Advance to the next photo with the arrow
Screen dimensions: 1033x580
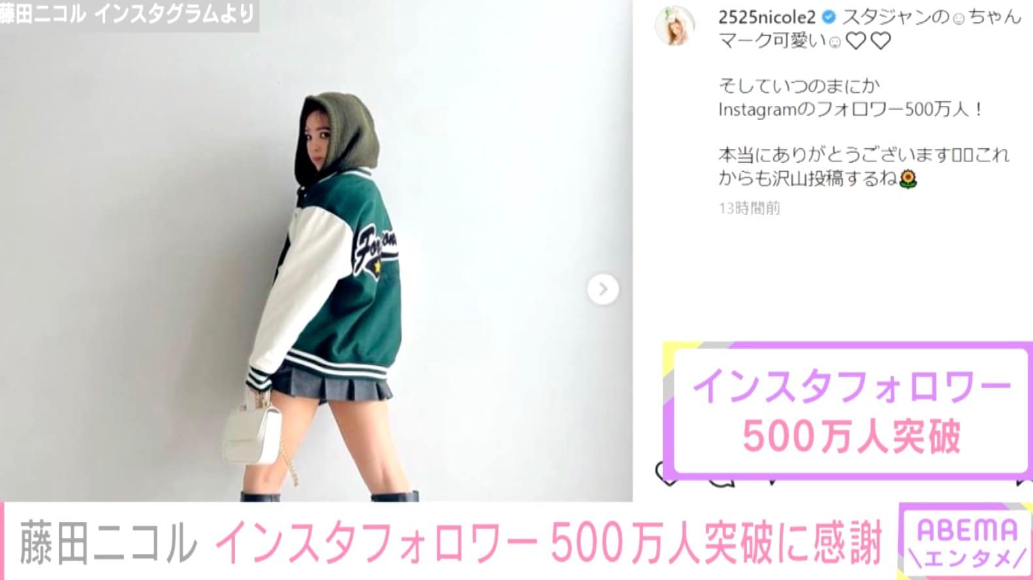pyautogui.click(x=603, y=289)
